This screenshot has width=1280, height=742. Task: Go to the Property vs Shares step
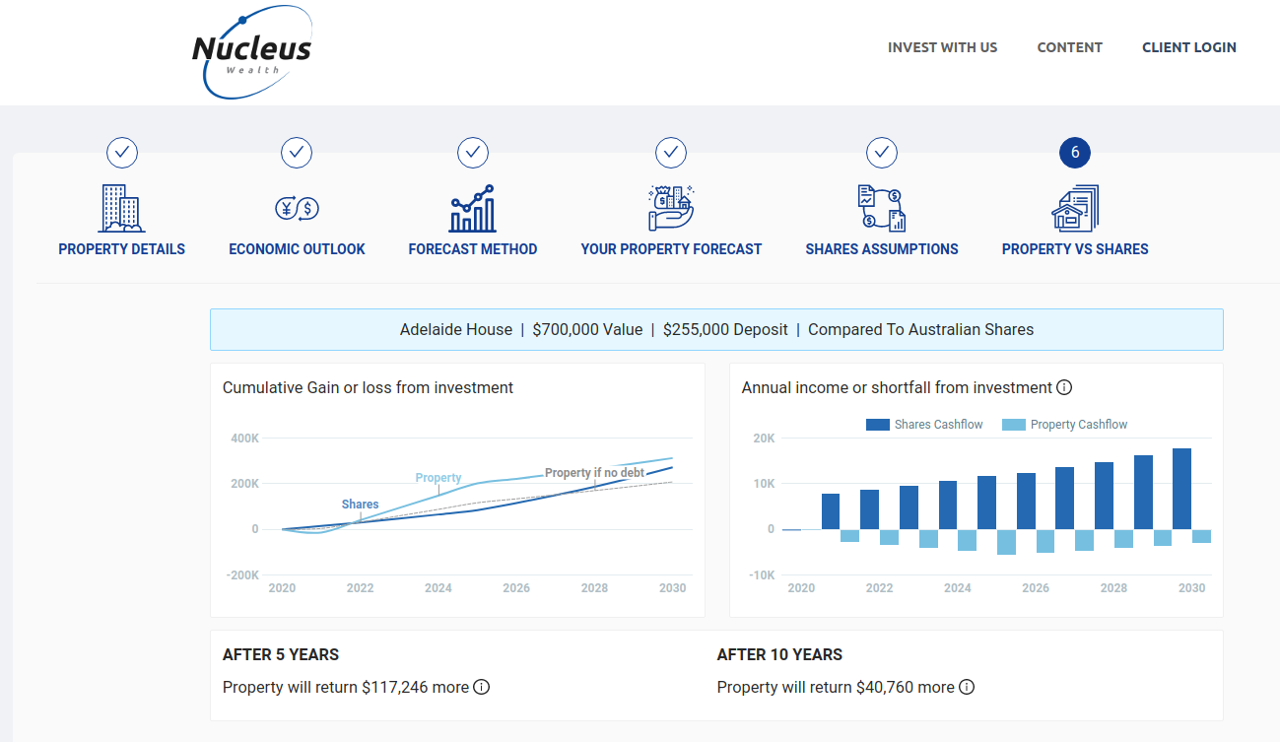(1075, 249)
